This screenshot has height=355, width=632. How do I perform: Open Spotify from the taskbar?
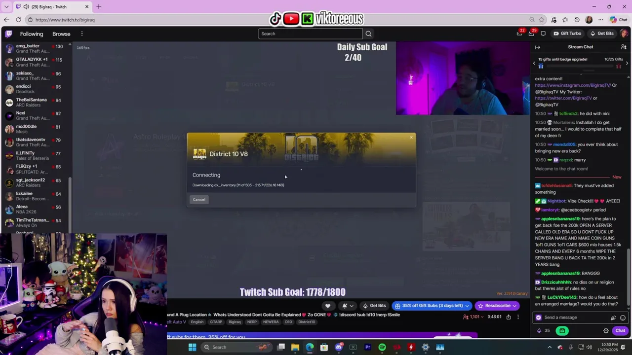[x=382, y=347]
